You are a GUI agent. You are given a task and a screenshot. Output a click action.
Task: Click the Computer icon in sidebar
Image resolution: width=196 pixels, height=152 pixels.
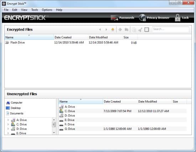8,103
